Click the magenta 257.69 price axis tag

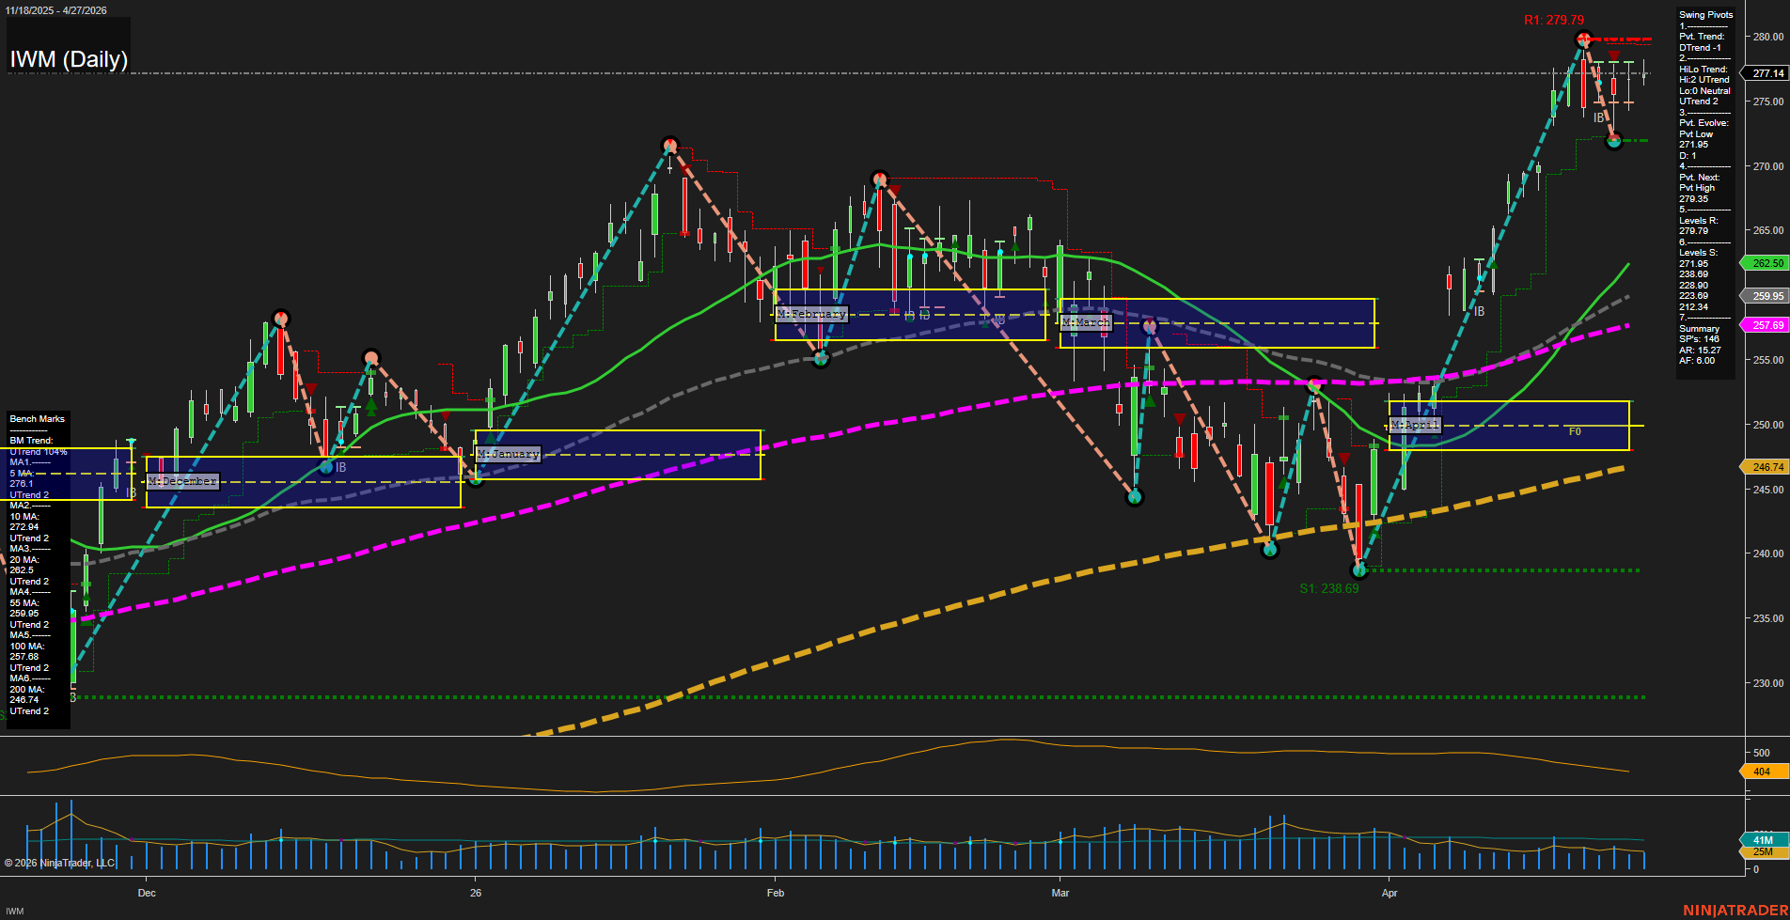pos(1767,325)
